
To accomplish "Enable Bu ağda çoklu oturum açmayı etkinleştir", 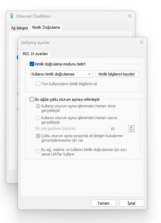I will click(x=32, y=99).
